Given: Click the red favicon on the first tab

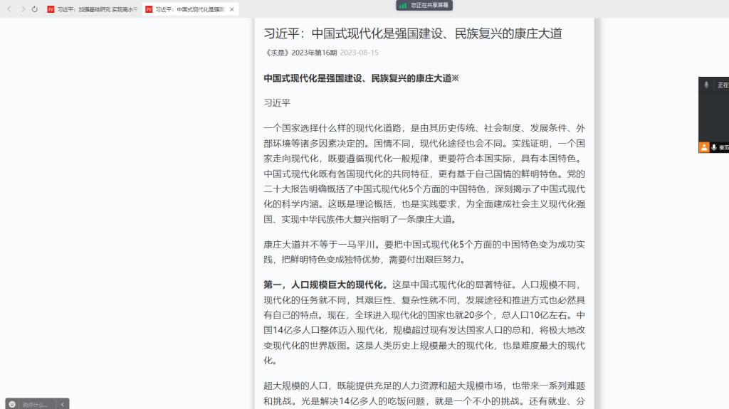Looking at the screenshot, I should point(51,9).
